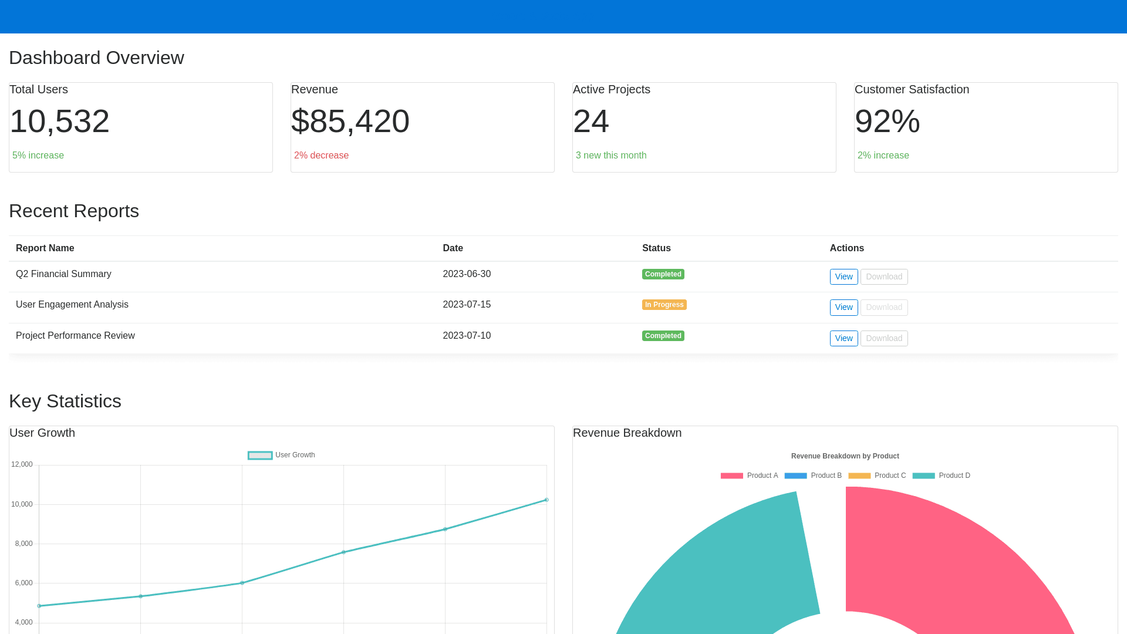Click Download on User Engagement Analysis report
This screenshot has width=1127, height=634.
pos(884,307)
